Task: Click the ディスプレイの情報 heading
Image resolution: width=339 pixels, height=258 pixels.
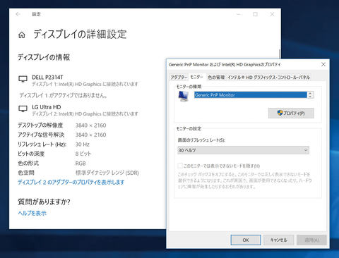Action: point(44,57)
